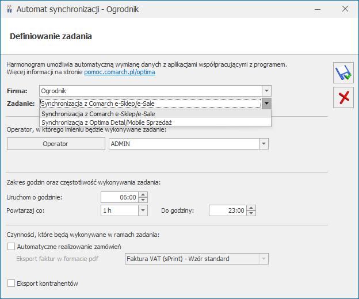Save the task with the floppy disk icon
The height and width of the screenshot is (299, 359).
tap(343, 72)
